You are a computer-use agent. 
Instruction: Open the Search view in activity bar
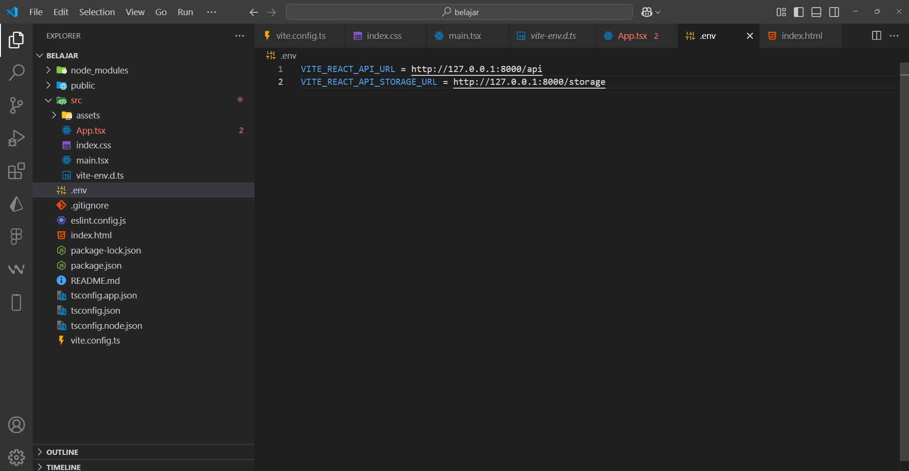click(16, 72)
